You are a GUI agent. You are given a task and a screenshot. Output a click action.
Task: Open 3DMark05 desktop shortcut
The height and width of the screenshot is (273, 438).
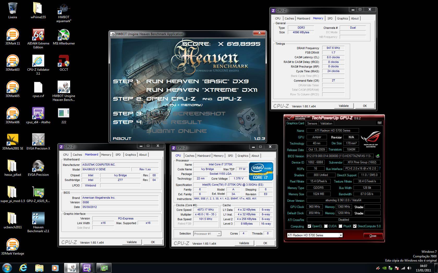(13, 89)
